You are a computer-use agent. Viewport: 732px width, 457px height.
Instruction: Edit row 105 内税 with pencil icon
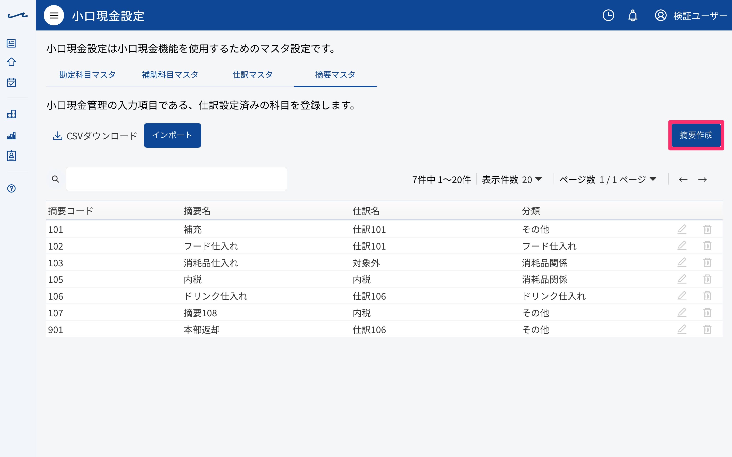682,279
